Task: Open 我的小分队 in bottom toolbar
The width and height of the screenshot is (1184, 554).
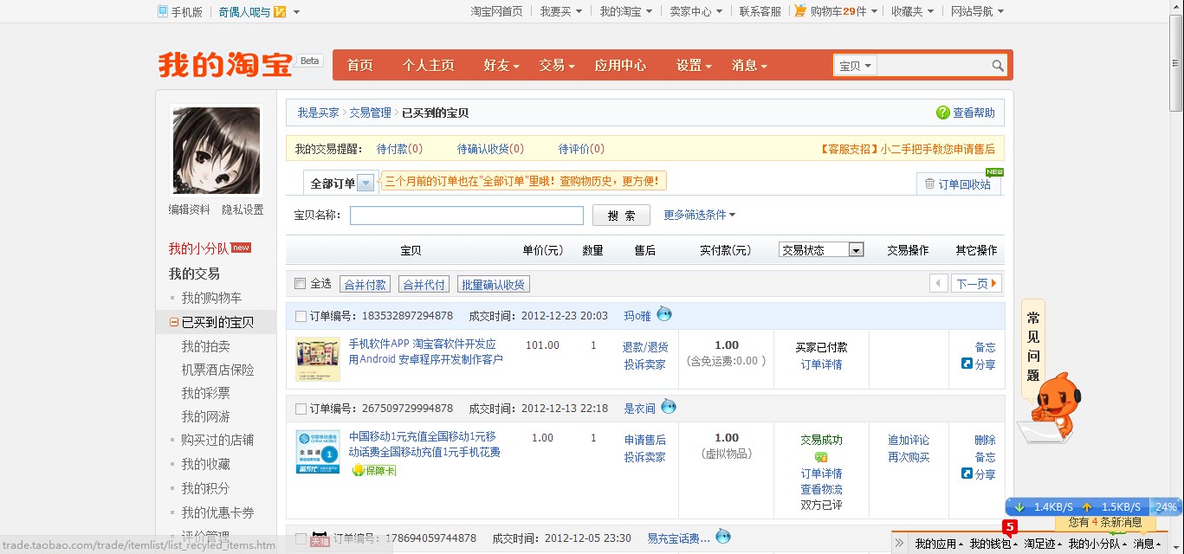Action: [x=1097, y=544]
